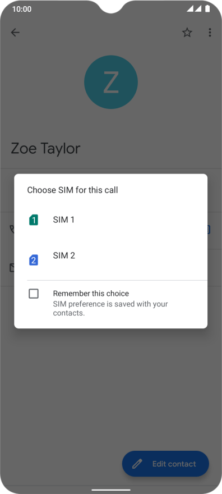This screenshot has width=222, height=494.
Task: Tap the SIM preference description text
Action: [x=110, y=309]
